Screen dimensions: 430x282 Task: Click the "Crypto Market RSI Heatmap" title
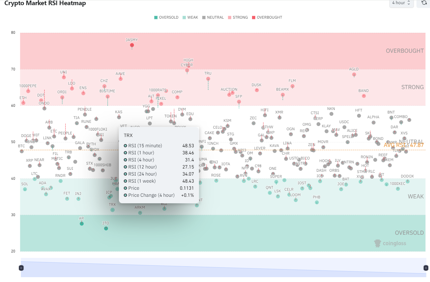(45, 3)
